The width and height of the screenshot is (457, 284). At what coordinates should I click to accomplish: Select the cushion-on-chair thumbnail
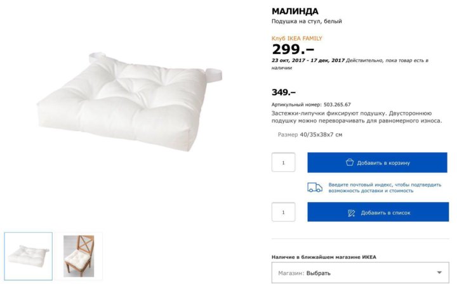79,256
